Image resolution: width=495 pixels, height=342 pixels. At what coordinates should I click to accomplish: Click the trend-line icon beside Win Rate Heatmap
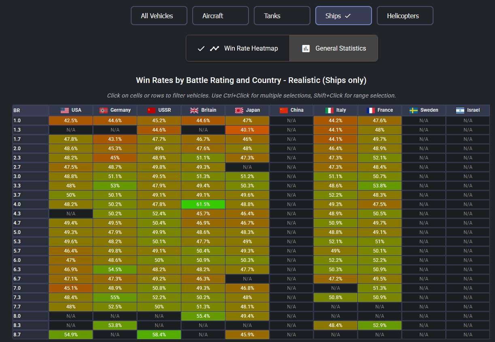tap(215, 49)
